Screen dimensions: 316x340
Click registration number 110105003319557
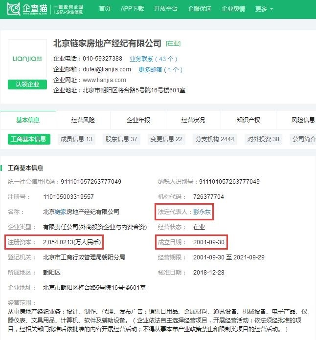tap(68, 197)
